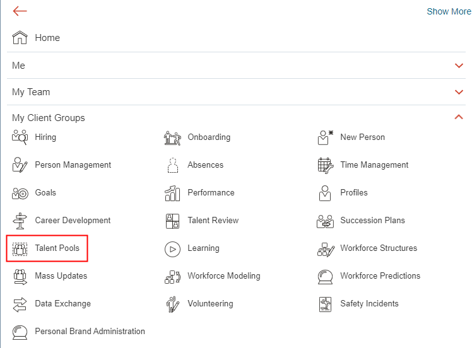Open the Safety Incidents icon
The image size is (472, 348).
[325, 304]
